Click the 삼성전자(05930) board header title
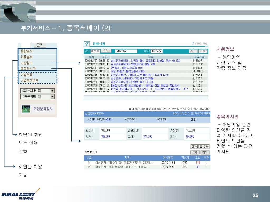The image size is (270, 202). pos(94,113)
